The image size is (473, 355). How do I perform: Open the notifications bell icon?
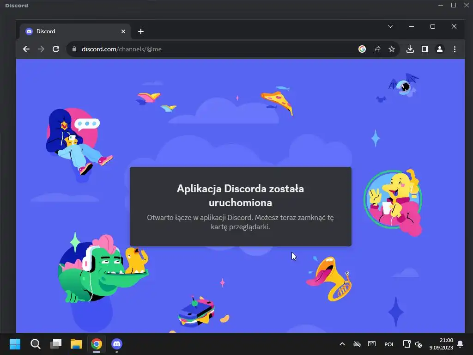[461, 344]
